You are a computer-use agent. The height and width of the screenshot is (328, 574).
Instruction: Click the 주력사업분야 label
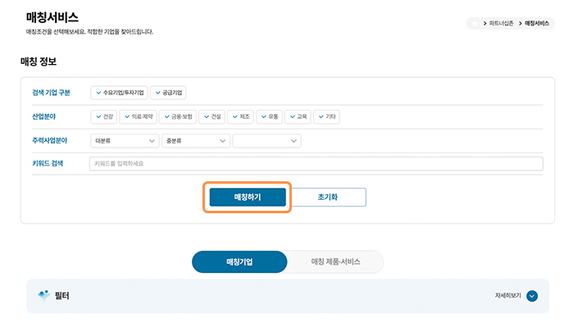point(50,140)
